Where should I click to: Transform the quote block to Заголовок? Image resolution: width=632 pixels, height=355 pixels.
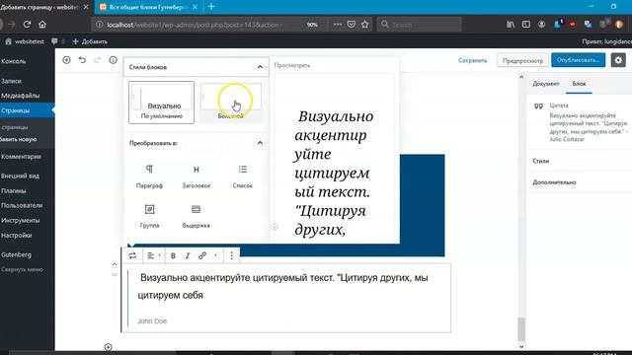196,177
